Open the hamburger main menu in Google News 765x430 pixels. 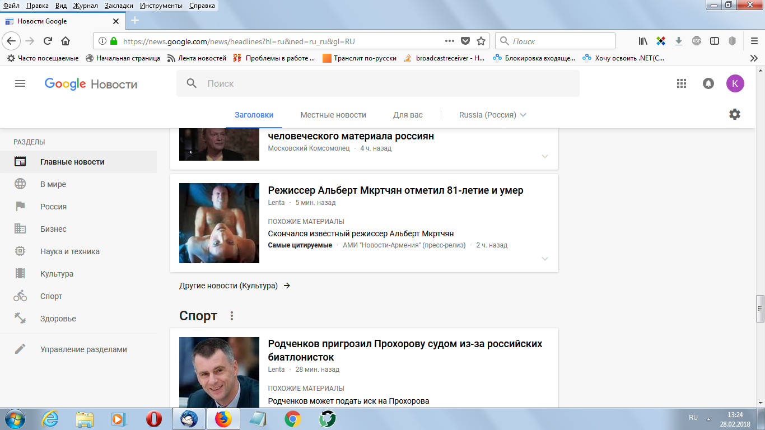pos(20,83)
